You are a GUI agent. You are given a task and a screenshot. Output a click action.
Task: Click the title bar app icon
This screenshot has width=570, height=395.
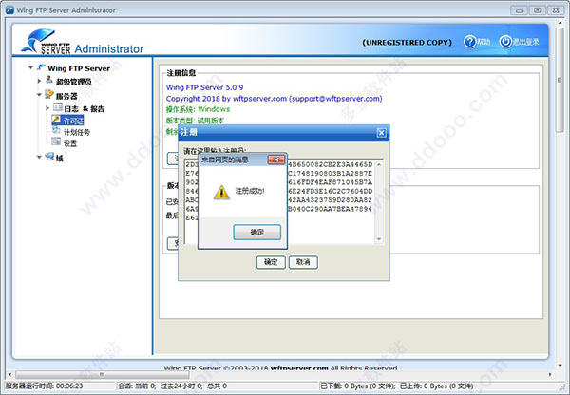pos(9,9)
